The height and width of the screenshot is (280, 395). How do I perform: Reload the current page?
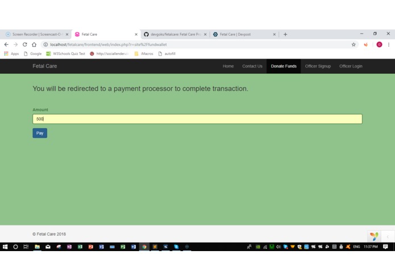[24, 44]
